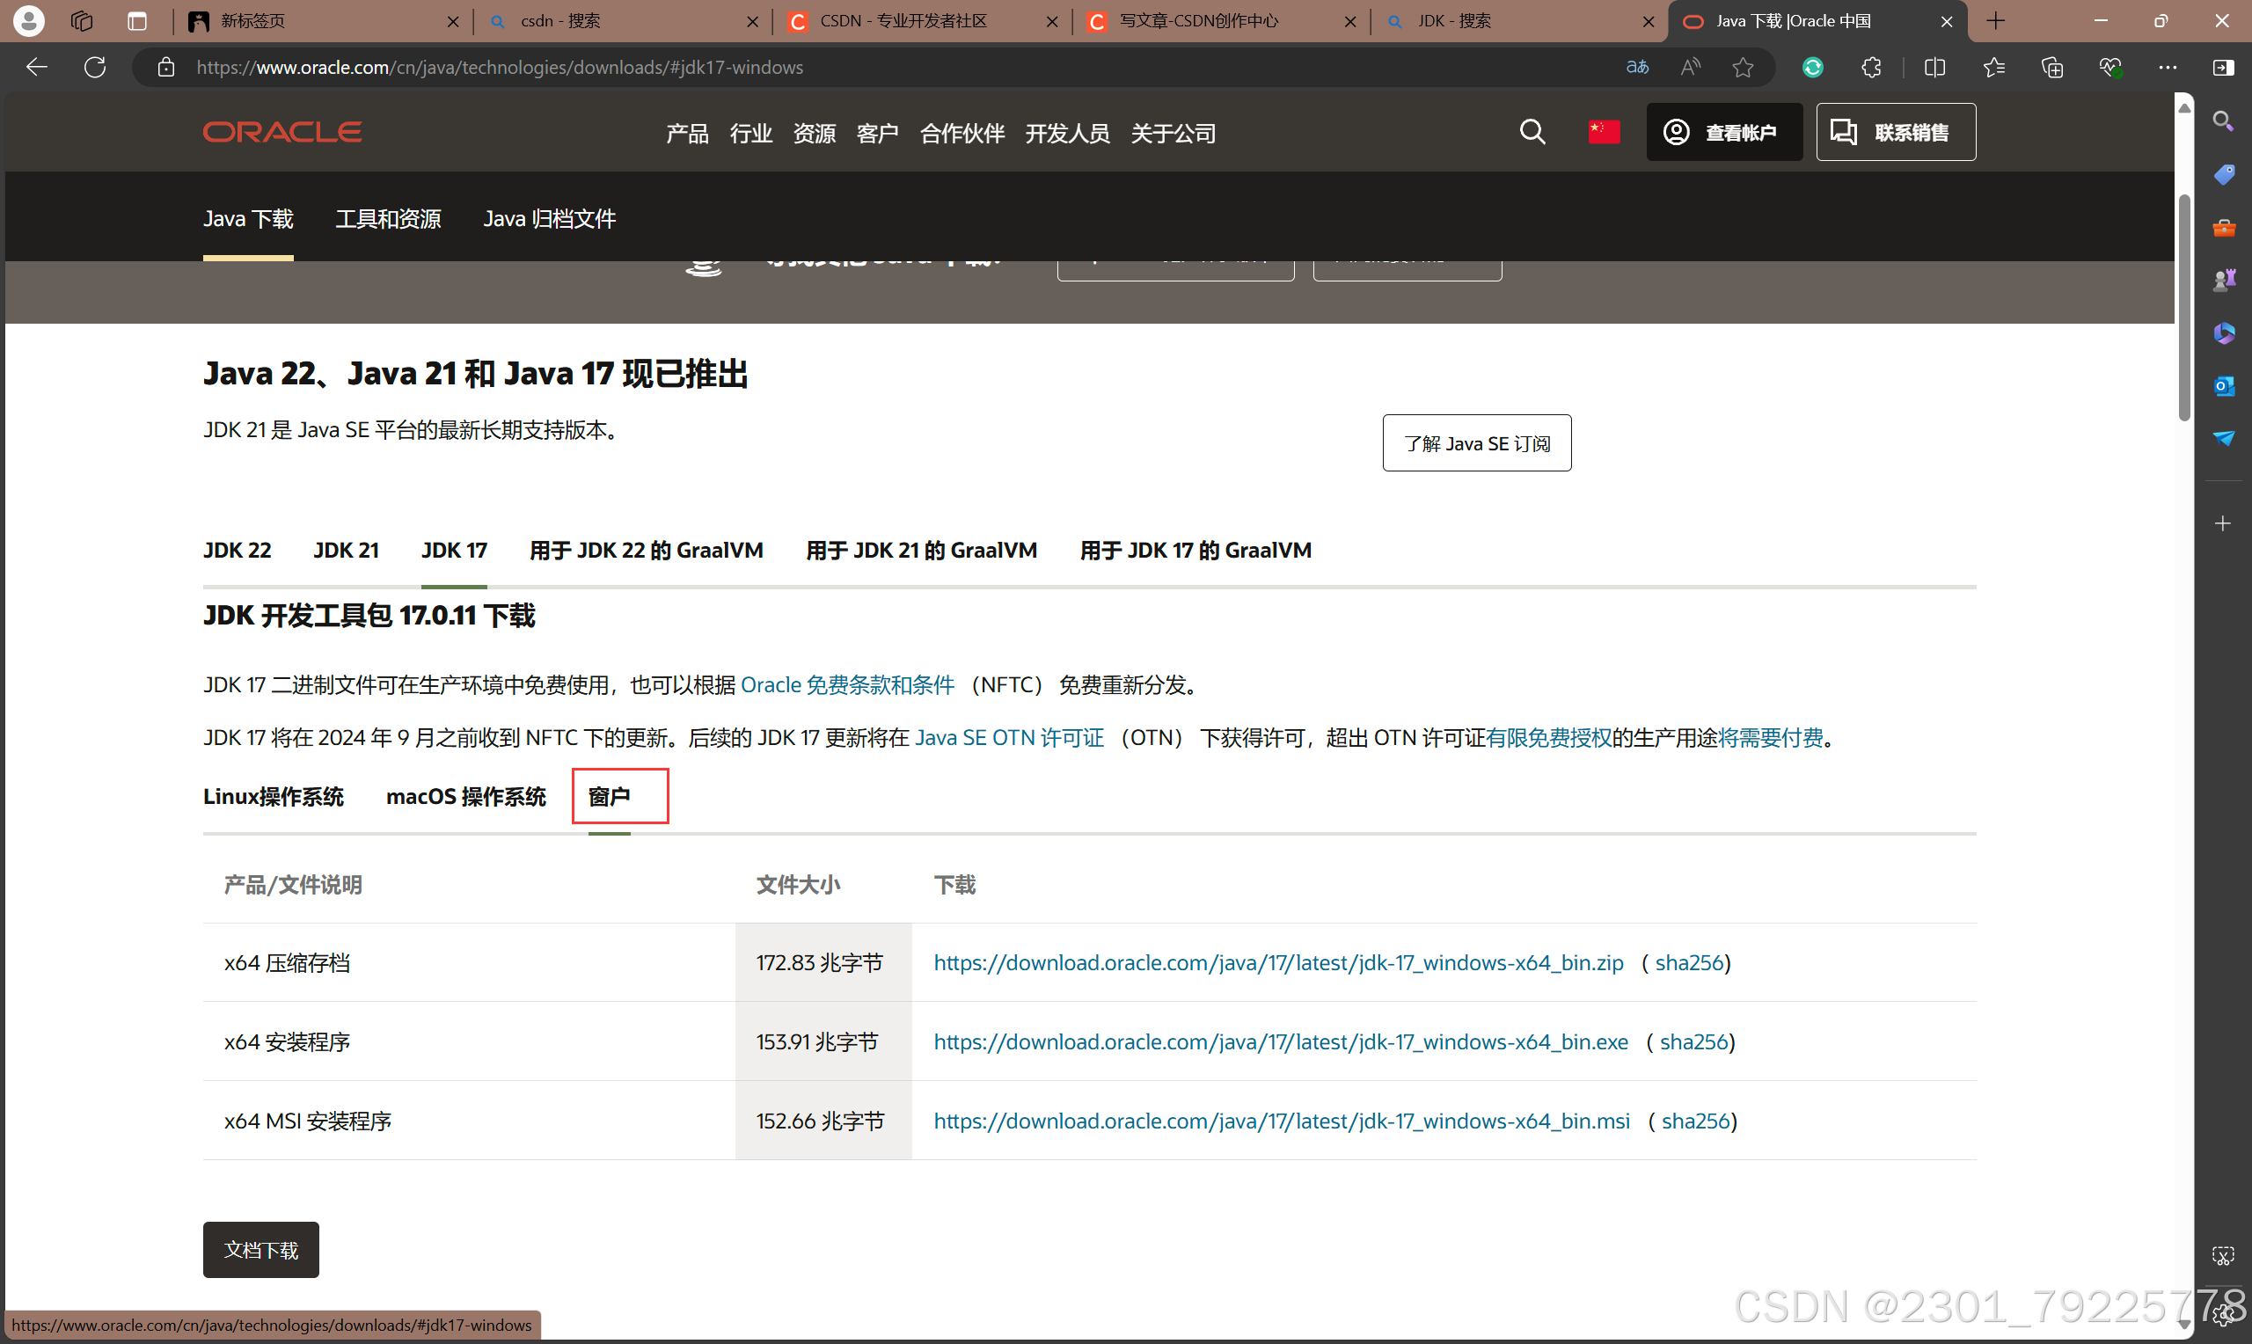Image resolution: width=2252 pixels, height=1344 pixels.
Task: Expand the 开发人员 navigation menu
Action: (1067, 133)
